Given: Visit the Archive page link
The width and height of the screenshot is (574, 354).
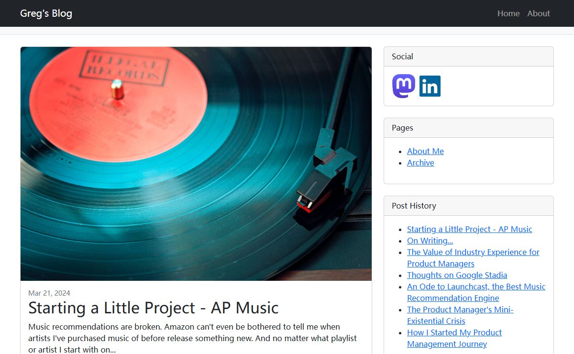Looking at the screenshot, I should point(420,163).
